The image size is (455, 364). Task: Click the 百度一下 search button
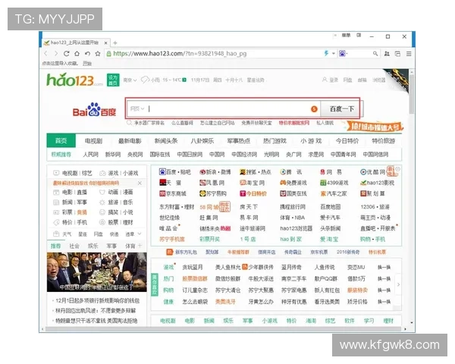click(x=341, y=109)
